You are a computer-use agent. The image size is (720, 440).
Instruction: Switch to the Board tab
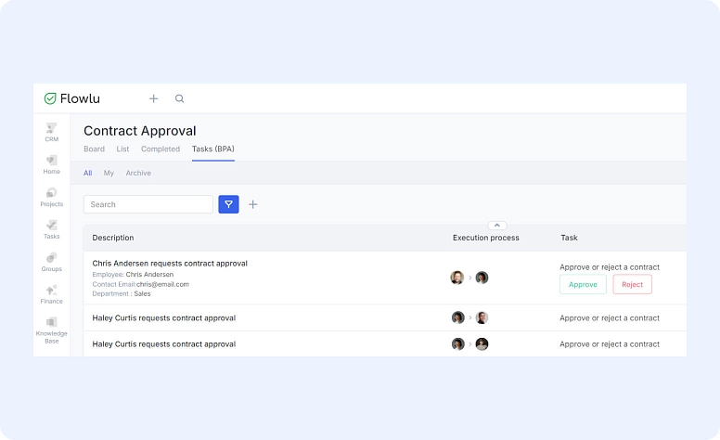94,149
